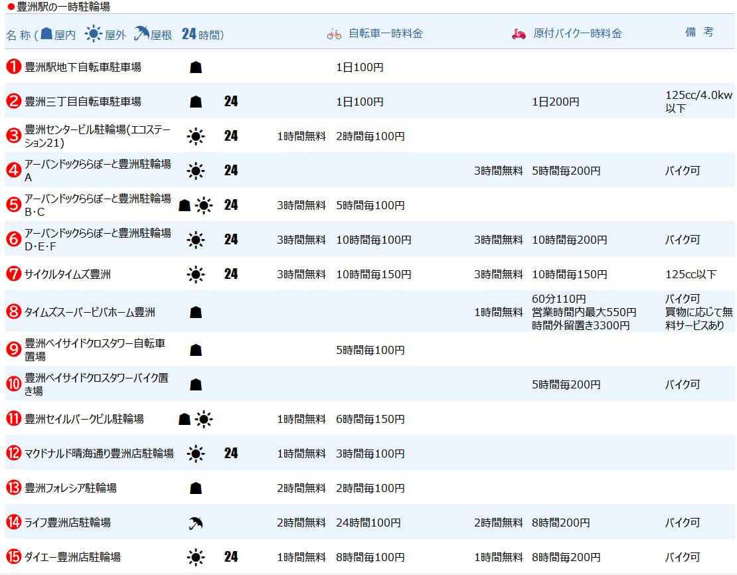
Task: Click the red number 15 marker
Action: pos(13,557)
